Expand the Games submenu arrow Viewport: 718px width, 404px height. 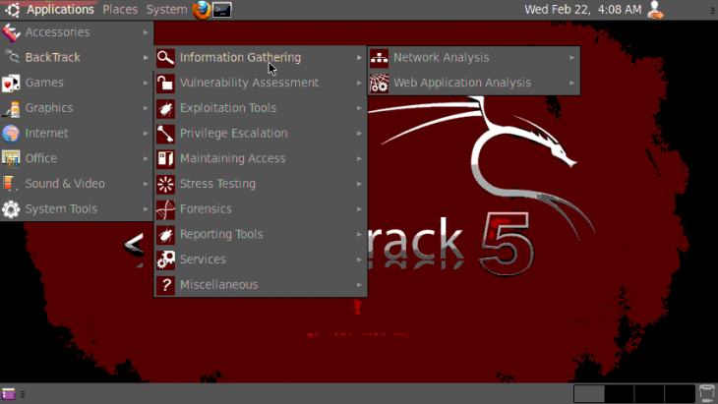tap(146, 83)
